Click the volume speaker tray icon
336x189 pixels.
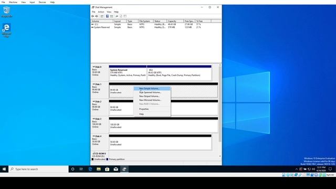(313, 169)
